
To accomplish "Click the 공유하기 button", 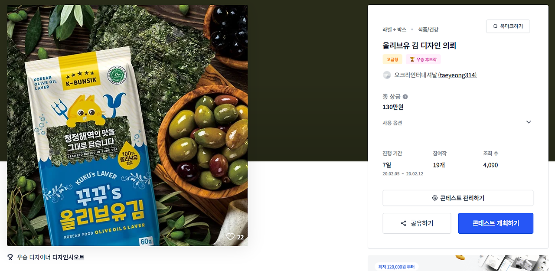I will [417, 223].
